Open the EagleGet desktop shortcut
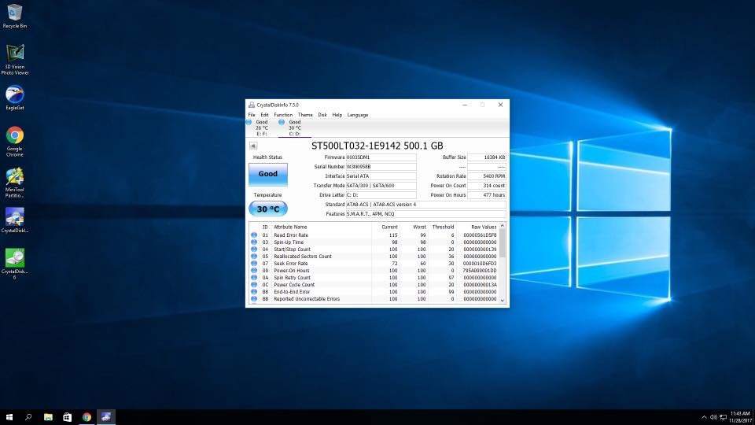 tap(15, 98)
